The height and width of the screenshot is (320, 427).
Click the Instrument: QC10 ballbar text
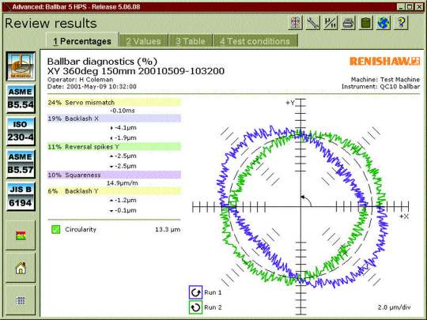(380, 87)
